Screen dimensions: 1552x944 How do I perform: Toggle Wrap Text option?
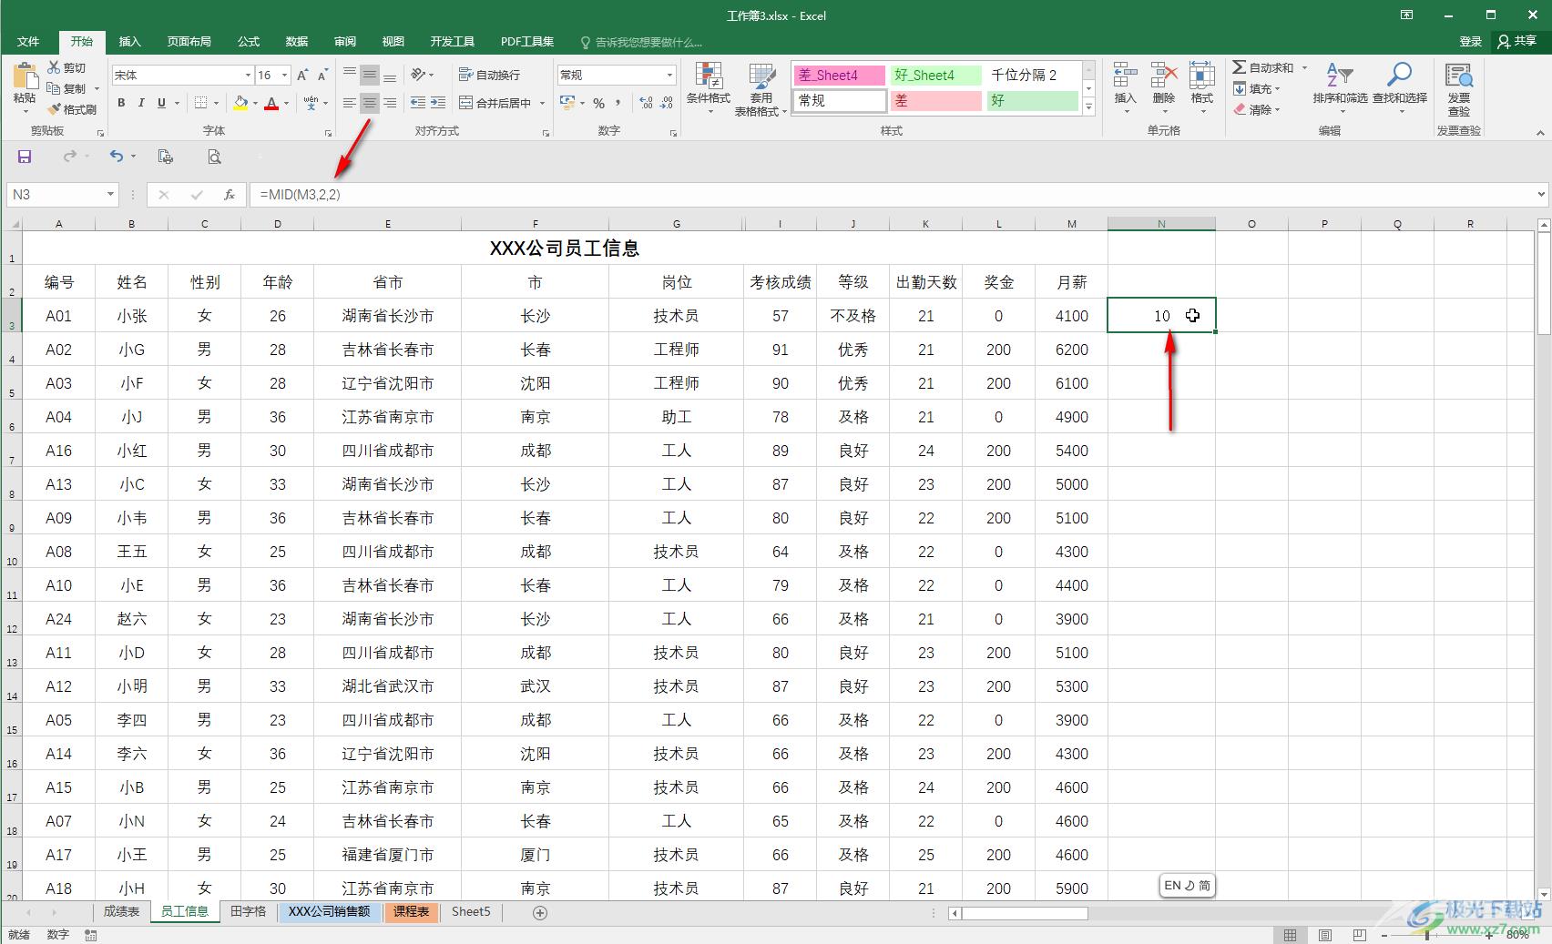[489, 75]
